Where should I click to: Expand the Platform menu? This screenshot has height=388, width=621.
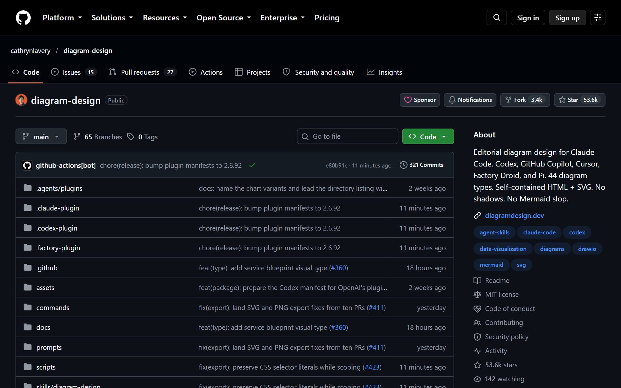(x=62, y=18)
